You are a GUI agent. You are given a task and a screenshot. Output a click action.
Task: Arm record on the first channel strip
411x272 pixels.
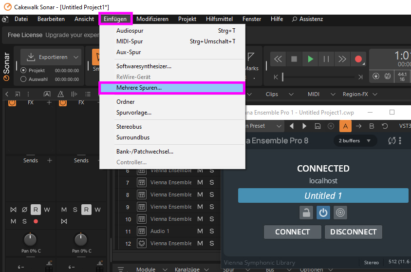(36, 221)
